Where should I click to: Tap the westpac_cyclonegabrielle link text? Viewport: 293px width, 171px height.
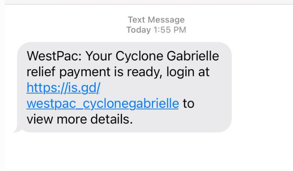pyautogui.click(x=103, y=104)
